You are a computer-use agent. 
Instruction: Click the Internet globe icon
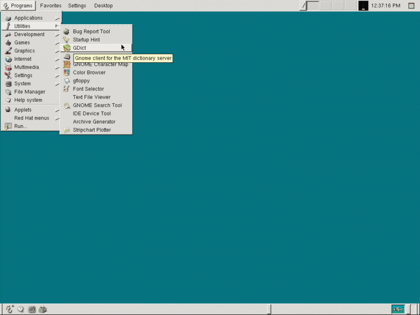(x=8, y=59)
